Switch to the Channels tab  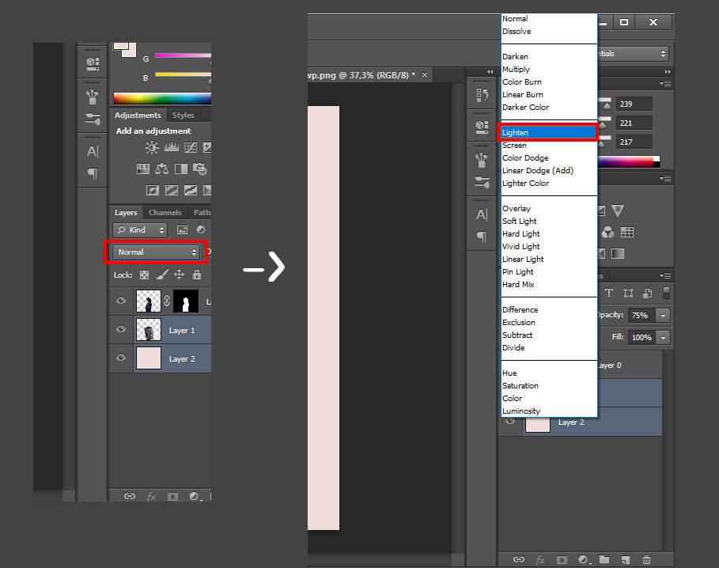click(165, 213)
